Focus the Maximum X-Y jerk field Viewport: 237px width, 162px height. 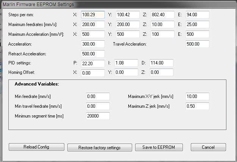[197, 96]
